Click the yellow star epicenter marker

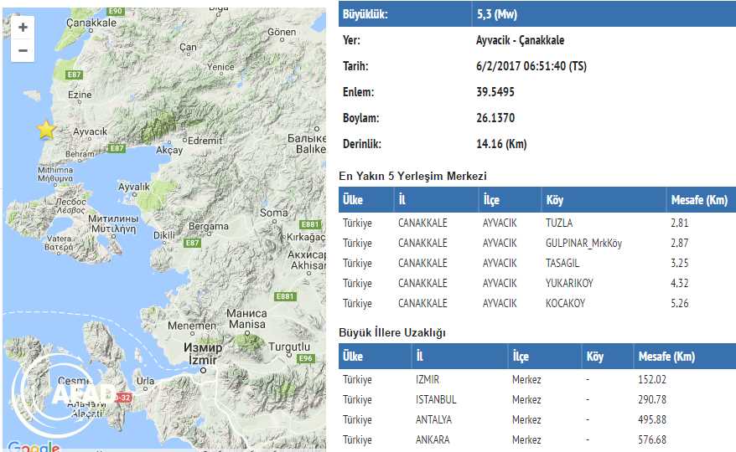45,130
